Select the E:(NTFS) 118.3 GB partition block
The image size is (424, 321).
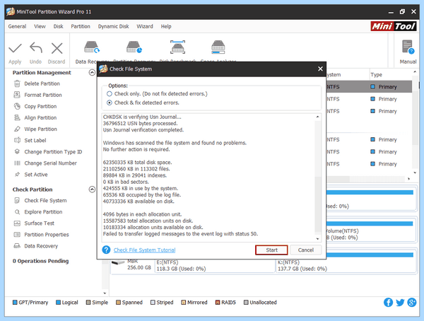pyautogui.click(x=215, y=265)
